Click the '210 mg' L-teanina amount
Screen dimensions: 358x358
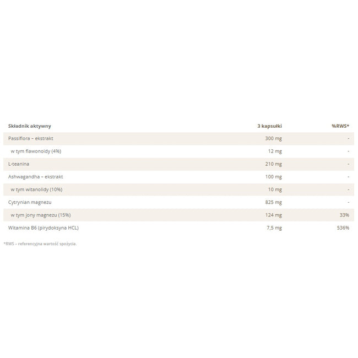click(274, 164)
